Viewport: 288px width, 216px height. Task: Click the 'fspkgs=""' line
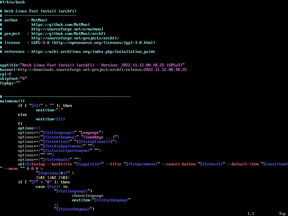10,83
